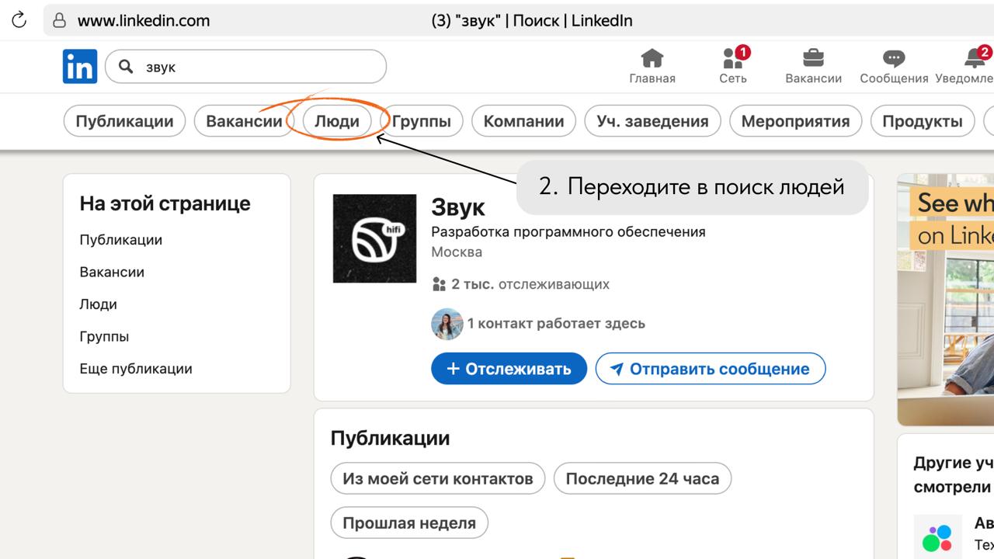Click the colorful company logo in Другие section
The width and height of the screenshot is (994, 559).
coord(937,537)
